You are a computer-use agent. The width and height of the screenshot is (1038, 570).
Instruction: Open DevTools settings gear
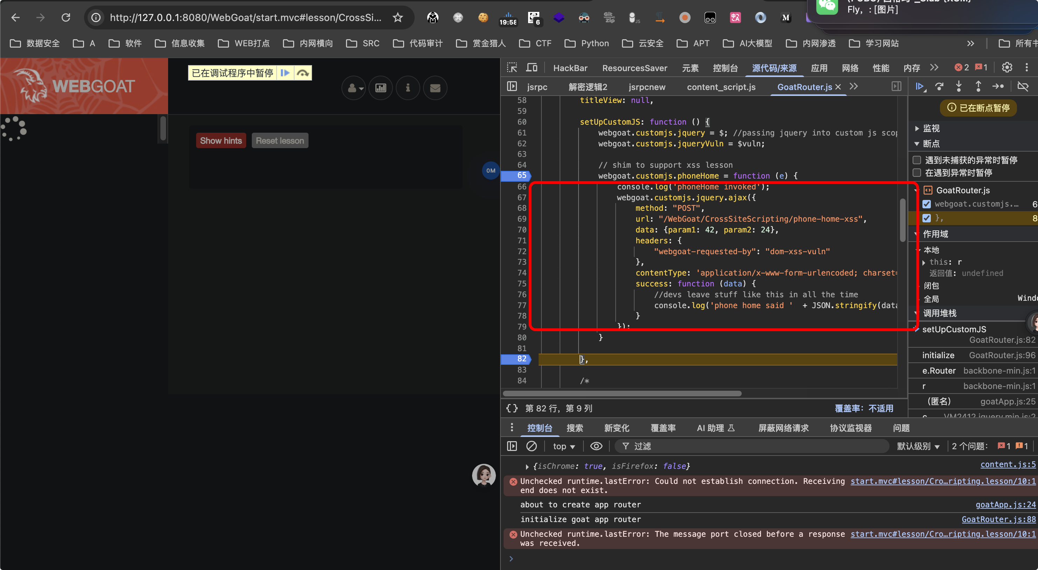click(x=1007, y=67)
